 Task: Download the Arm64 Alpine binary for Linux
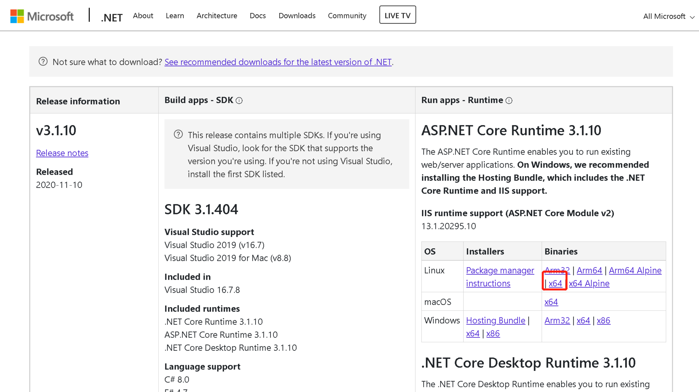point(635,270)
